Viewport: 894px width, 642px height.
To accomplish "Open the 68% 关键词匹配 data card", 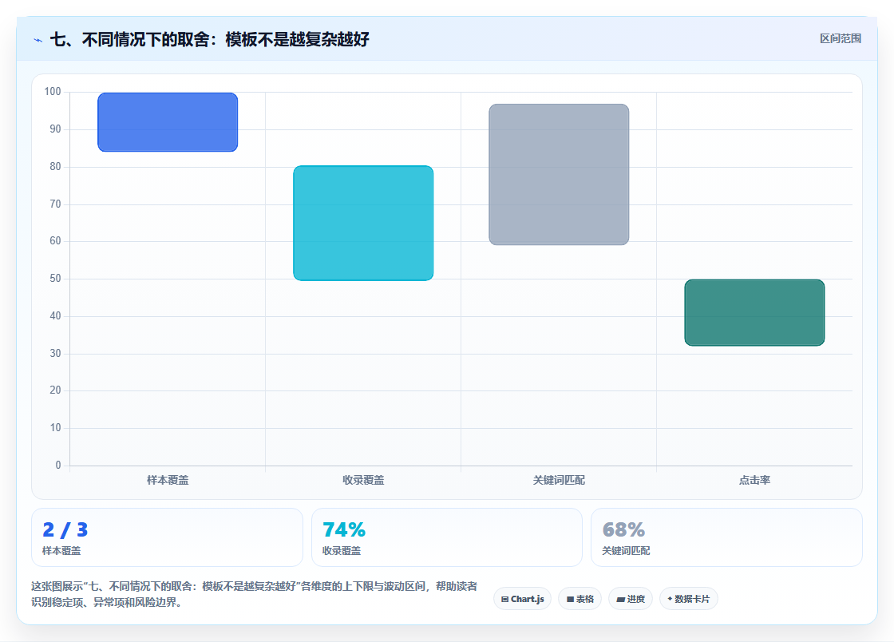I will click(726, 537).
